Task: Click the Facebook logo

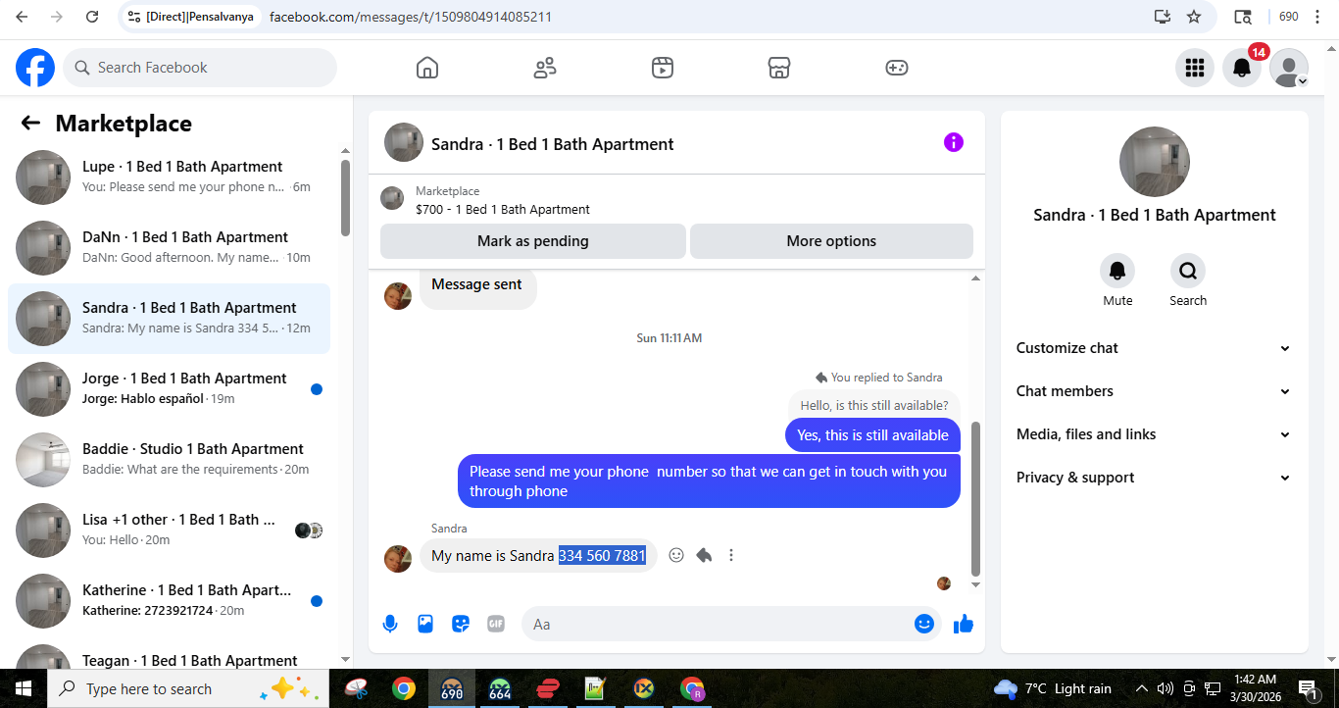Action: point(35,68)
